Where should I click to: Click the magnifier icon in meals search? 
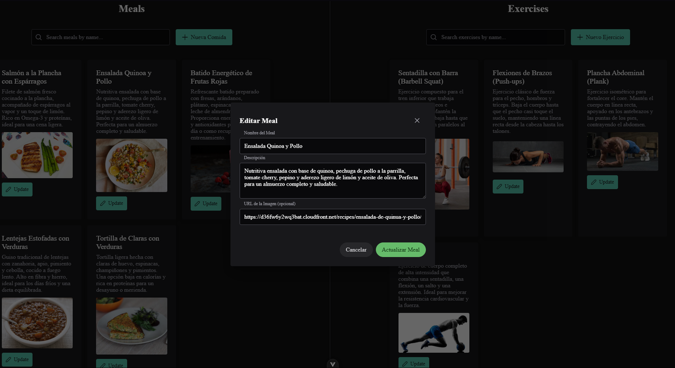(39, 37)
